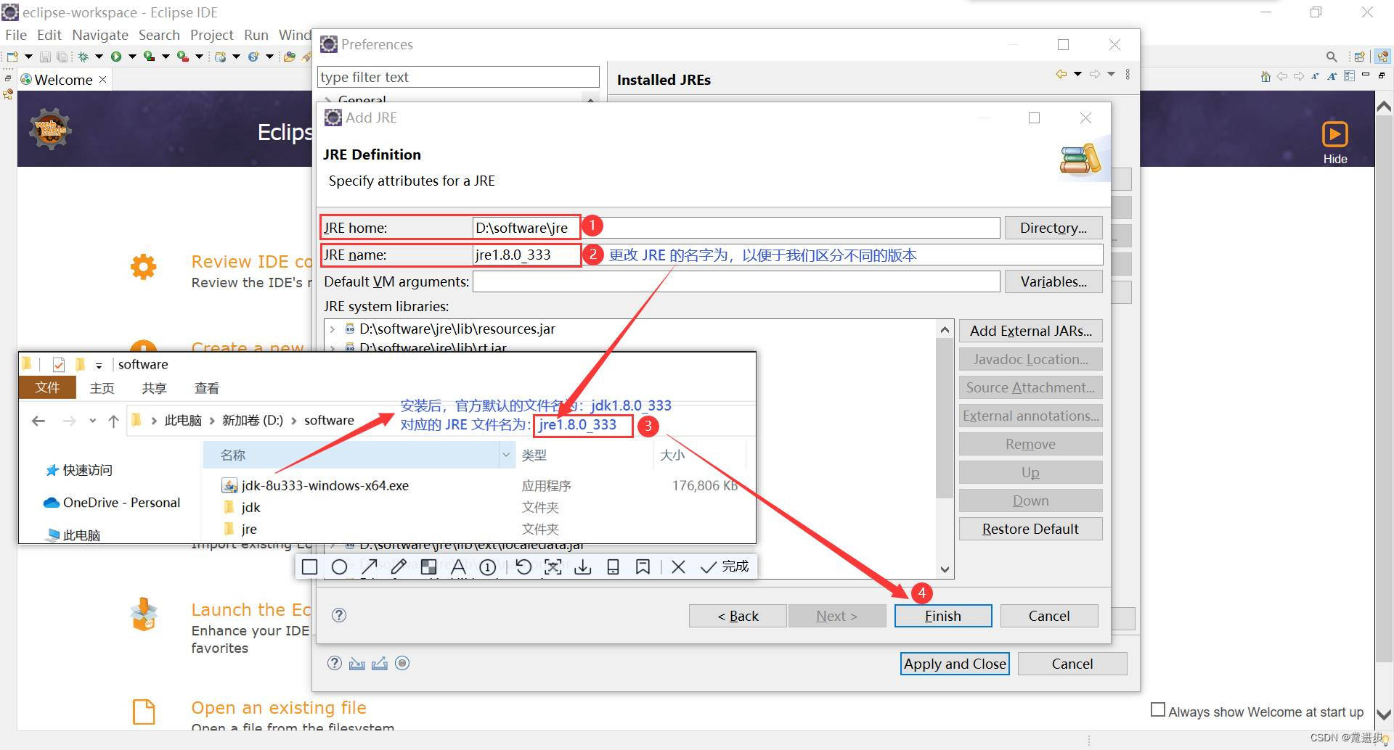Click Add External JARs... button
This screenshot has height=750, width=1394.
coord(1030,331)
